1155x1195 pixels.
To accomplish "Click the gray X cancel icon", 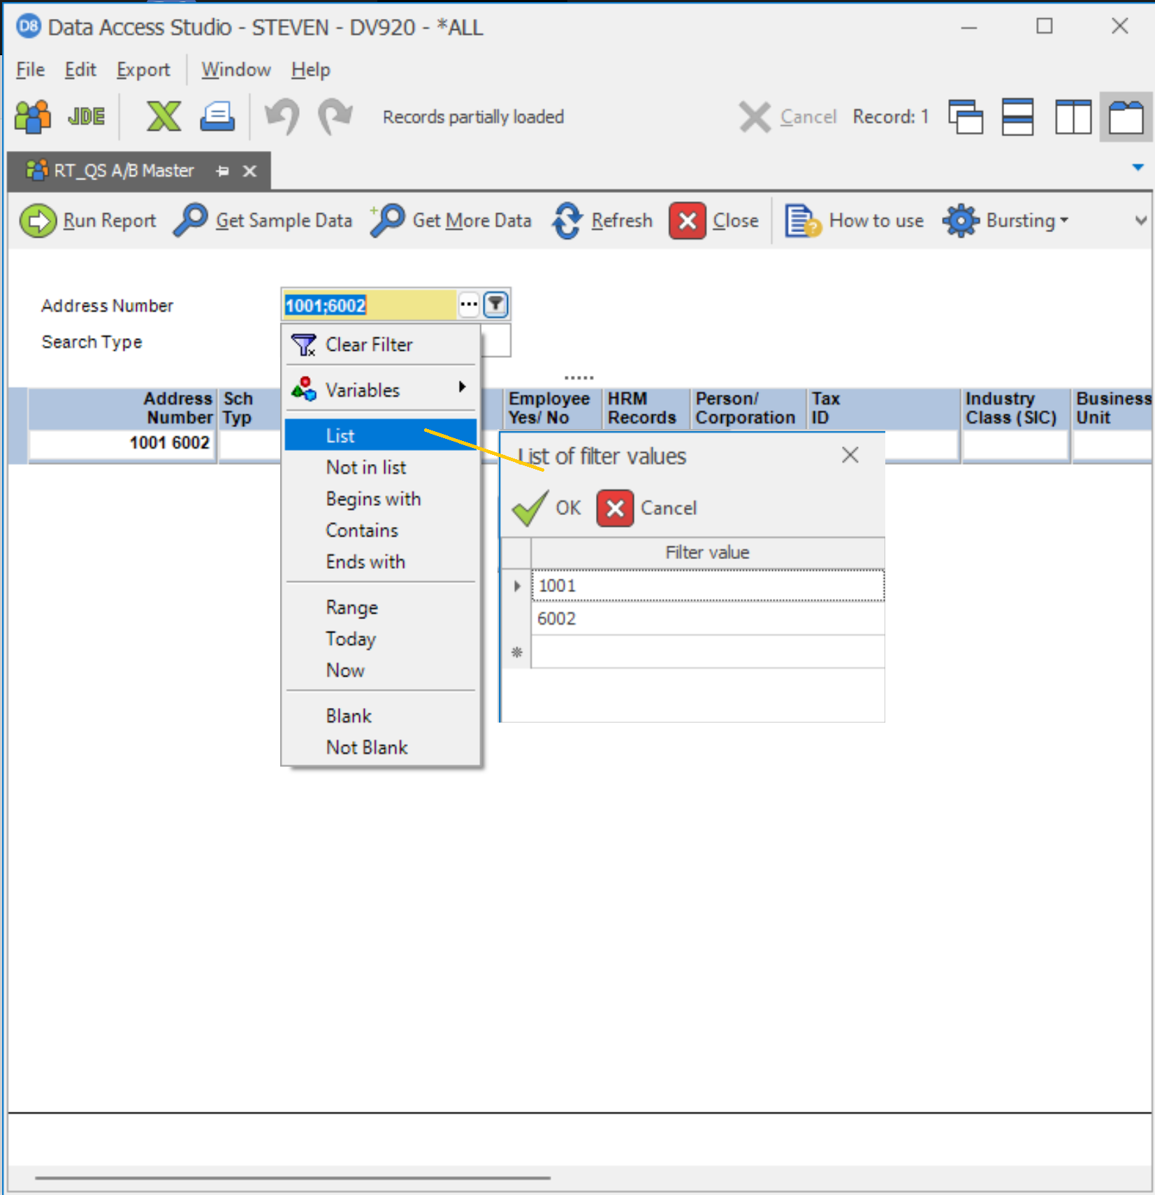I will 755,117.
